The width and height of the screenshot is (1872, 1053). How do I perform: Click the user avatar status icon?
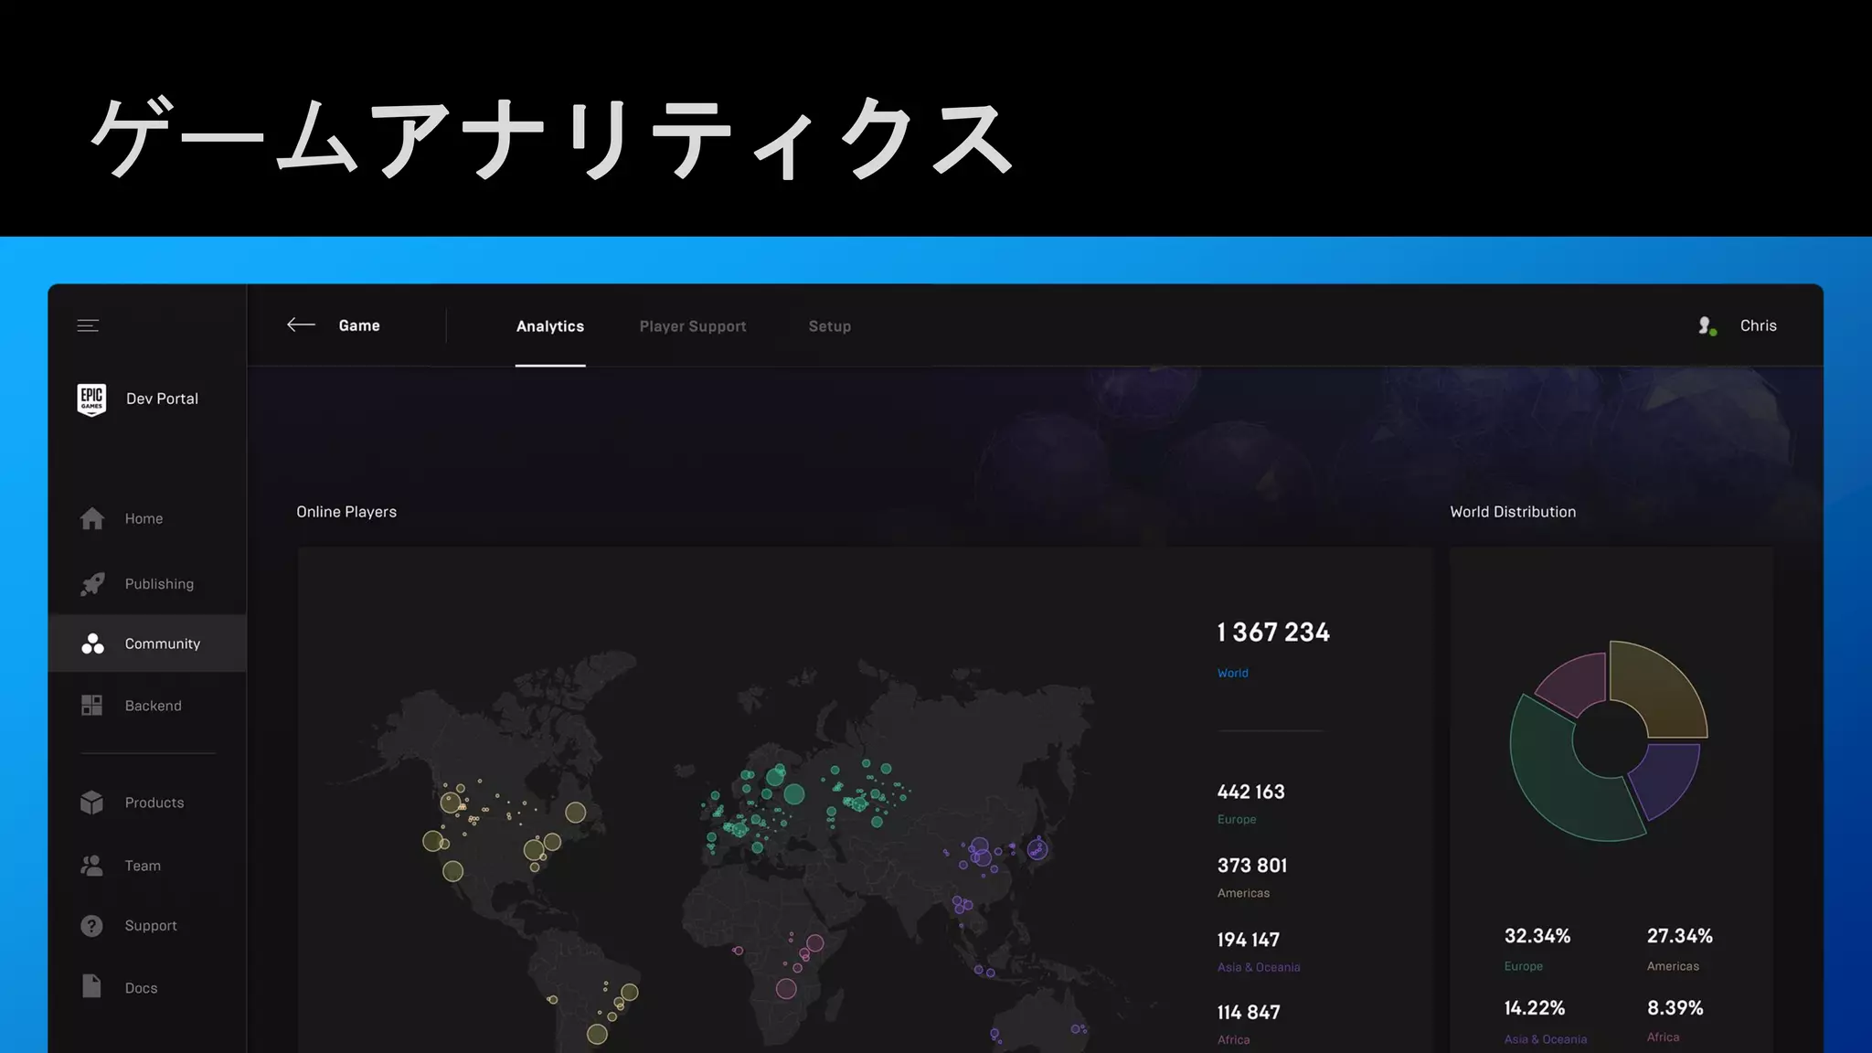tap(1706, 326)
